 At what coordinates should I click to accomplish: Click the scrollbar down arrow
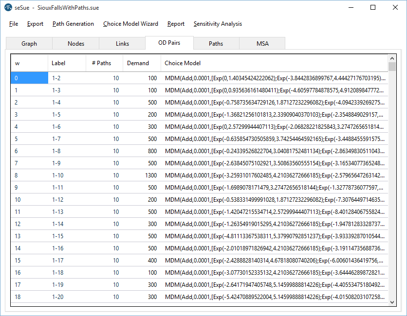click(392, 302)
